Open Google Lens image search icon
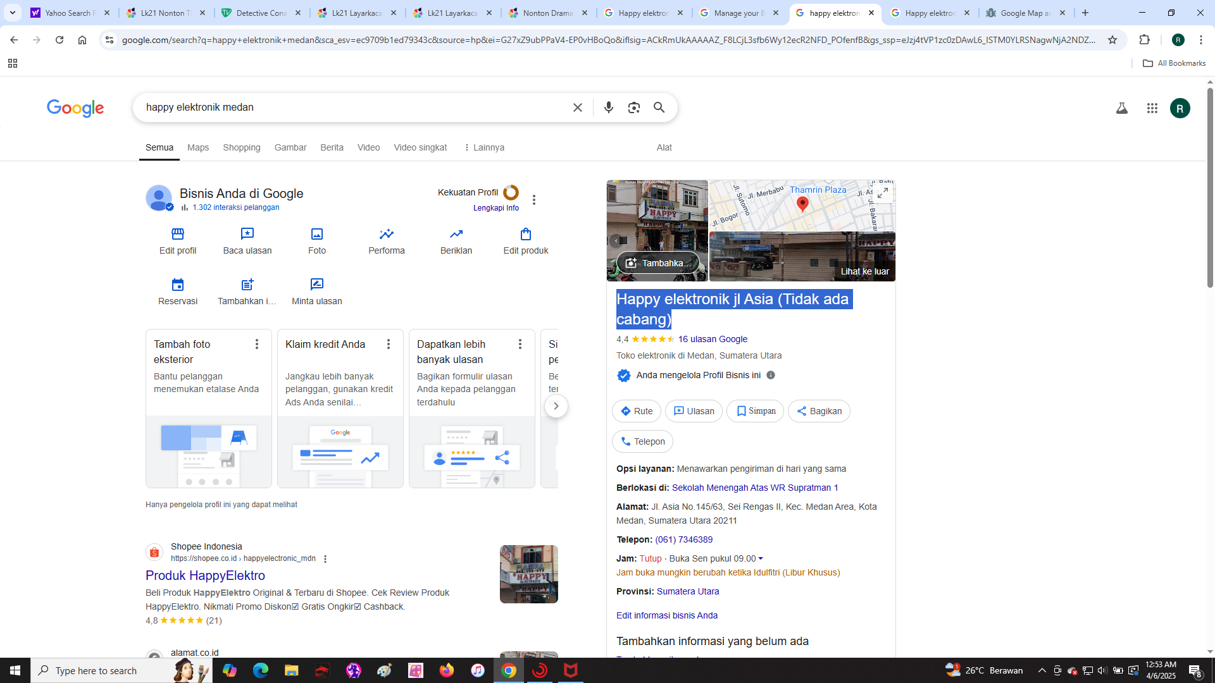 point(633,108)
